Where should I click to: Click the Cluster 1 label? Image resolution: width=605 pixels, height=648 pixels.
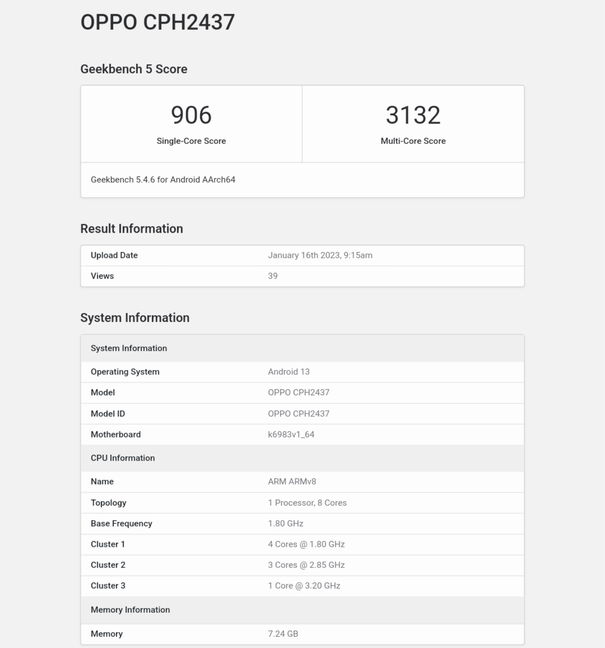[108, 544]
